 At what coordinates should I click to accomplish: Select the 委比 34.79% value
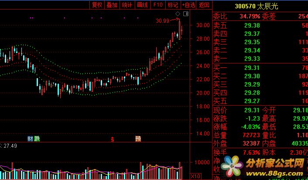(x=250, y=16)
